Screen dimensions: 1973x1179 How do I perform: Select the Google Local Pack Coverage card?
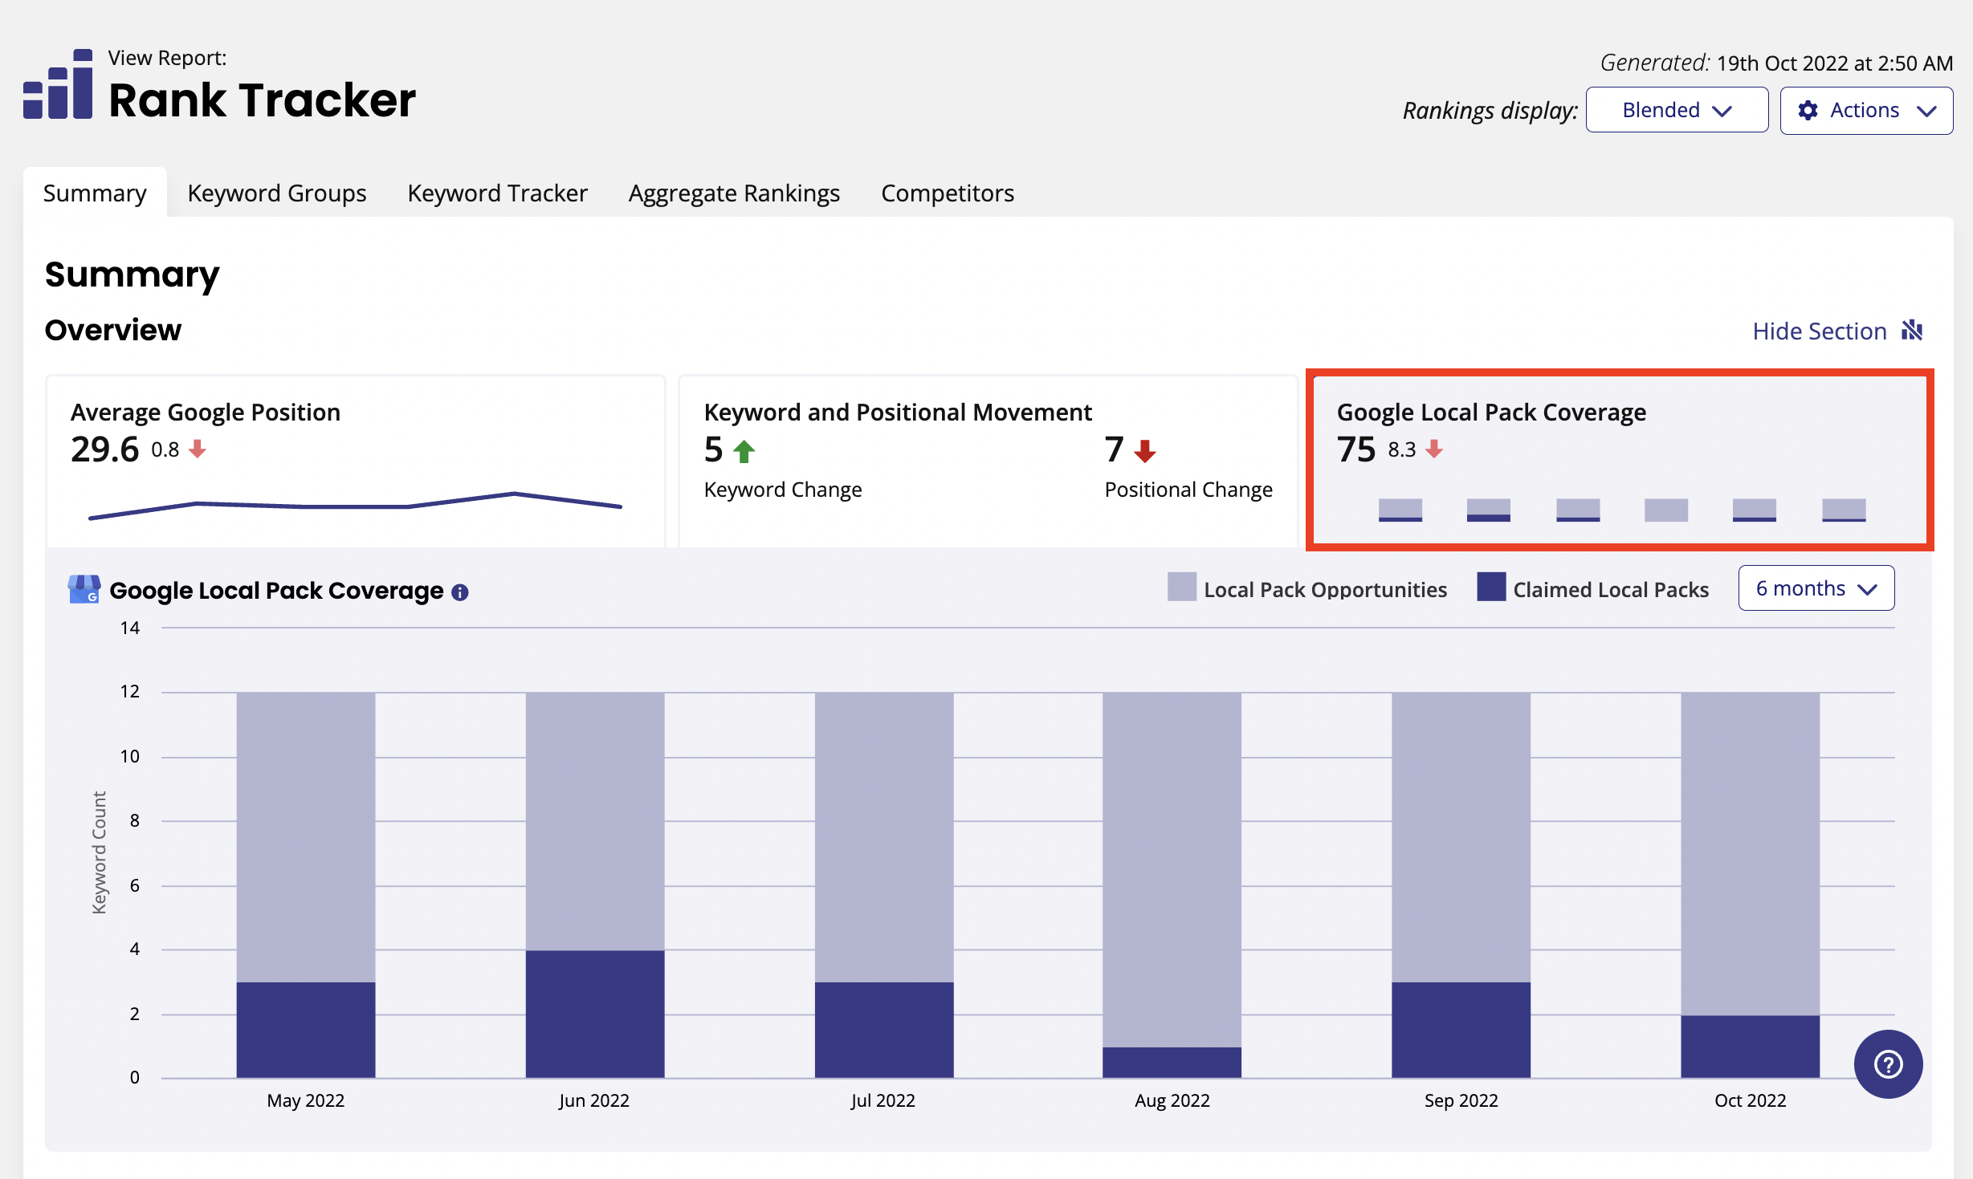[x=1620, y=461]
